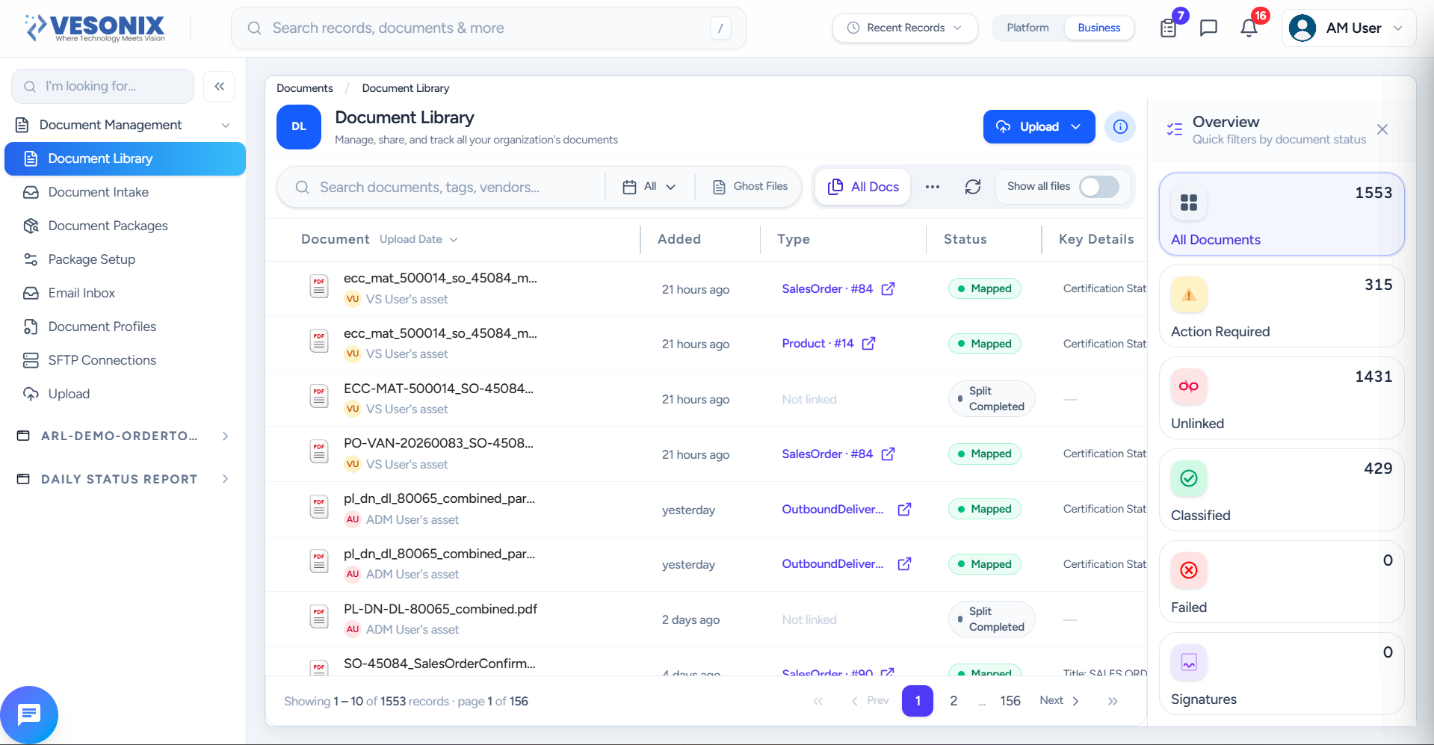Open external link for first OutboundDeliver row
Viewport: 1434px width, 745px height.
(x=905, y=510)
